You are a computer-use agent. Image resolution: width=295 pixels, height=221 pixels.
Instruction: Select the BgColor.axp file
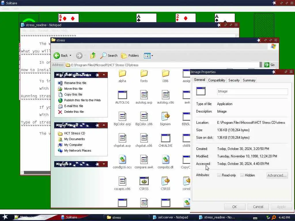[122, 119]
